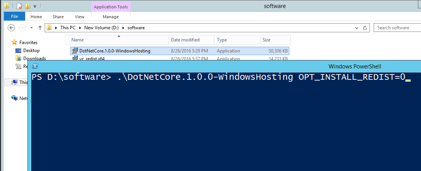Open Downloads in the navigation pane

tap(34, 58)
